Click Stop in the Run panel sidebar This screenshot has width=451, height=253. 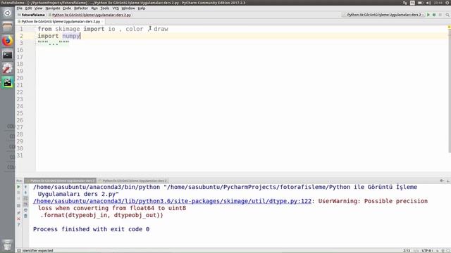(x=19, y=193)
